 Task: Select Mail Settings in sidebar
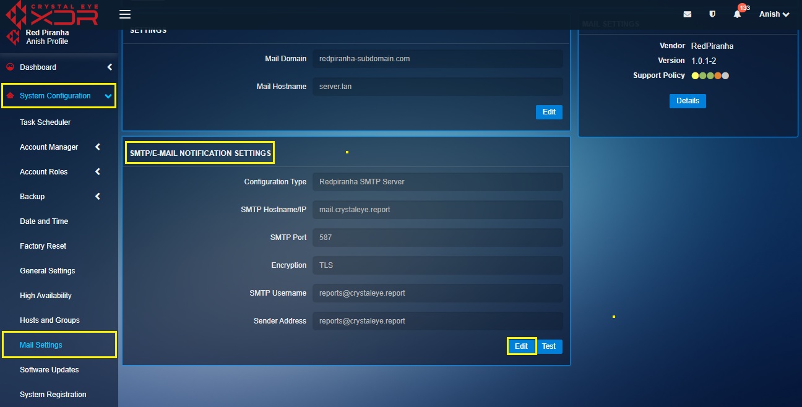click(x=41, y=345)
